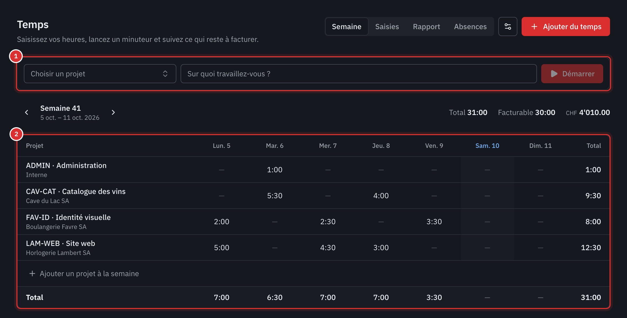Switch to the Saisies tab
The height and width of the screenshot is (318, 627).
tap(387, 26)
